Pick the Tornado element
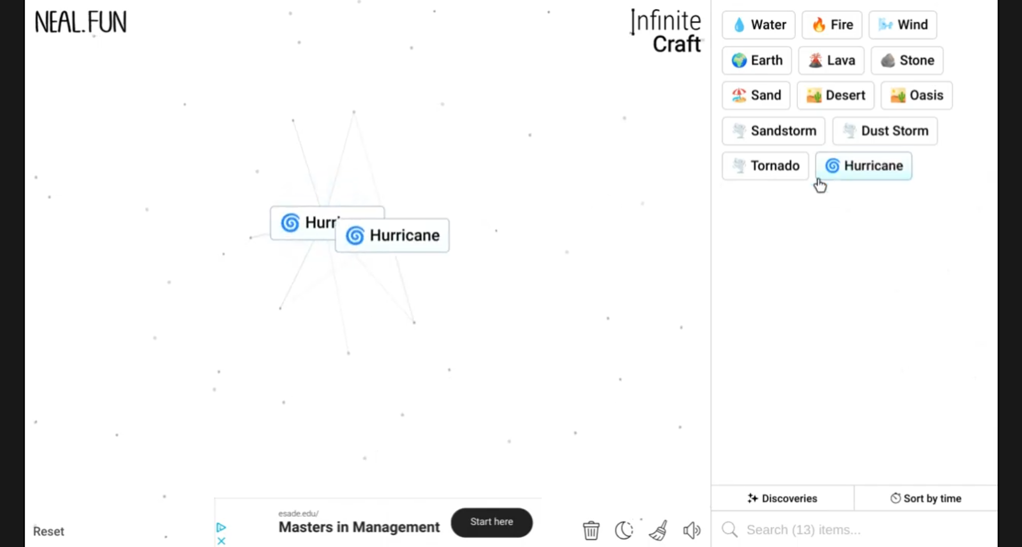The width and height of the screenshot is (1022, 547). pyautogui.click(x=765, y=166)
